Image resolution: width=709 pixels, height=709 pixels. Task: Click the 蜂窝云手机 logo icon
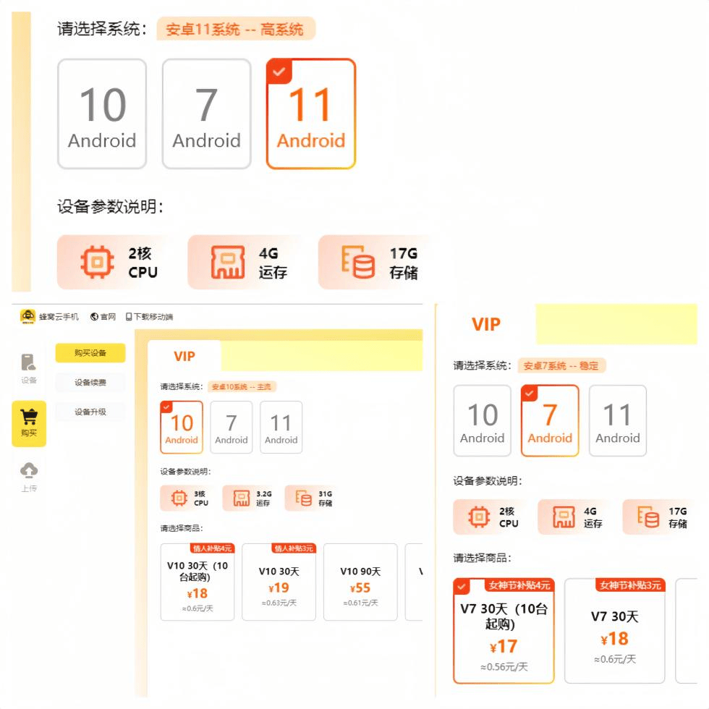click(28, 317)
